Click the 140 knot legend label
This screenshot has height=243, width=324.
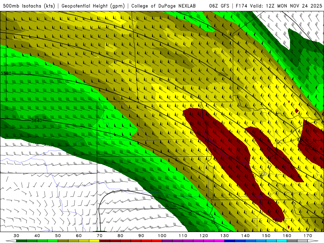click(x=245, y=236)
